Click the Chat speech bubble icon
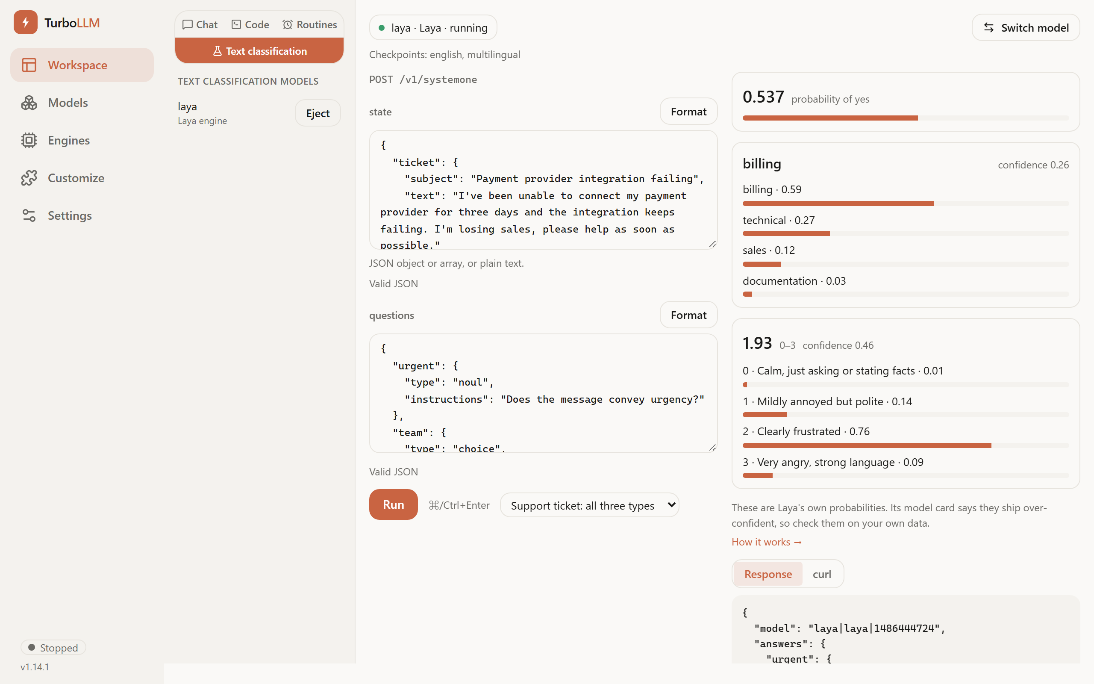Image resolution: width=1094 pixels, height=684 pixels. pyautogui.click(x=188, y=24)
